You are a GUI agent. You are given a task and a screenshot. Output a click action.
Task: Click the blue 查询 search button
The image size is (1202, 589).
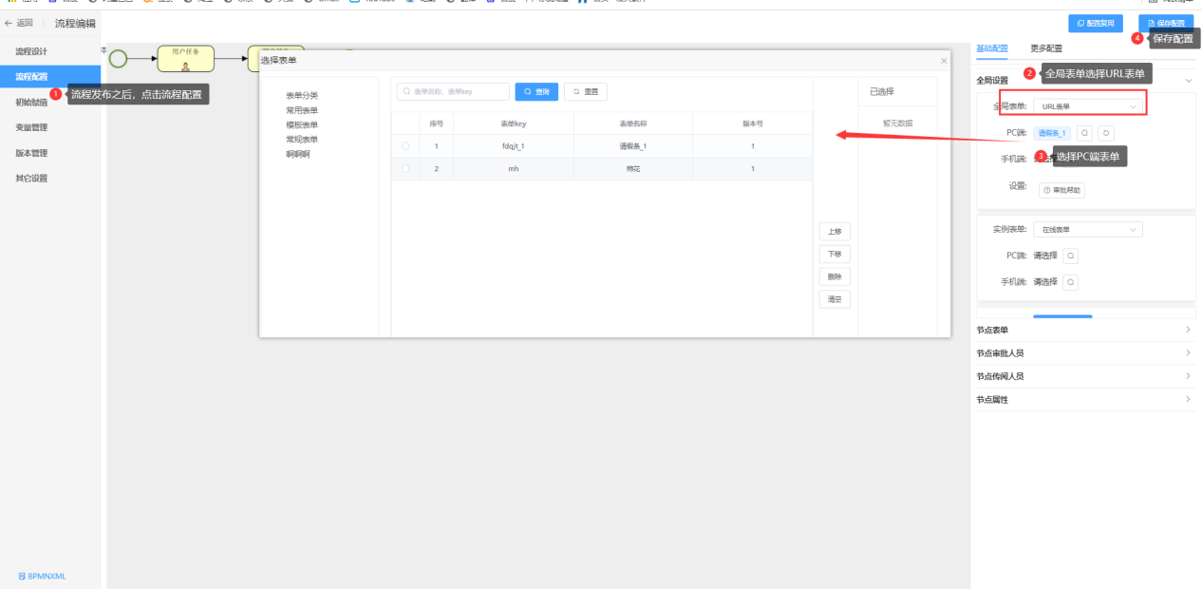click(536, 92)
